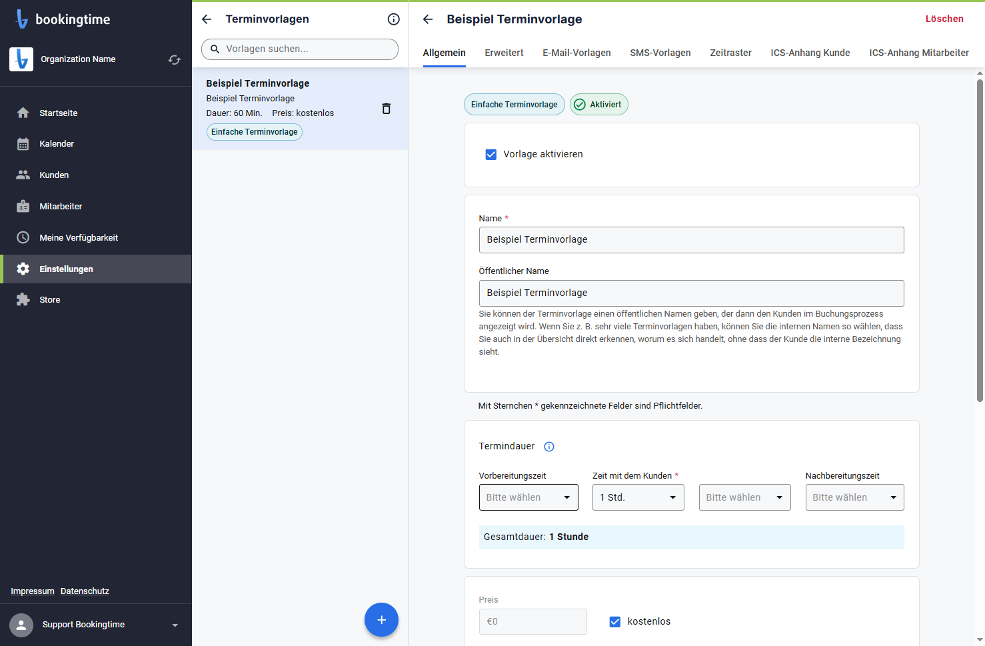985x646 pixels.
Task: Open Store via the puzzle icon
Action: pos(23,299)
